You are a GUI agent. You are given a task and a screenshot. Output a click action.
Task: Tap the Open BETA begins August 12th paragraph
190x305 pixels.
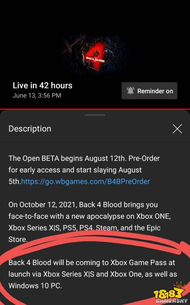(x=84, y=170)
